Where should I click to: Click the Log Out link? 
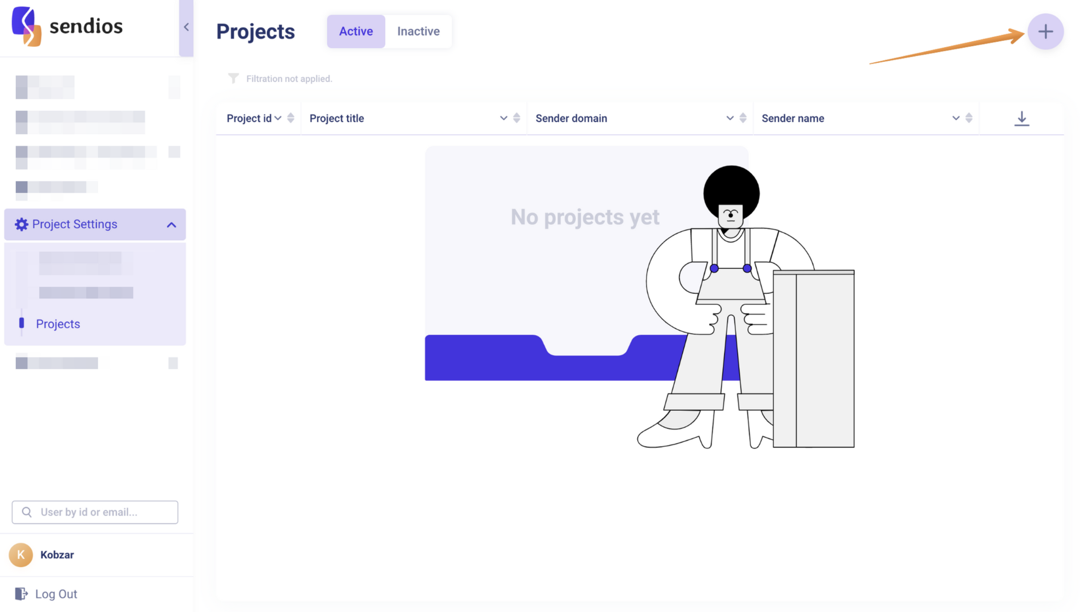coord(56,594)
